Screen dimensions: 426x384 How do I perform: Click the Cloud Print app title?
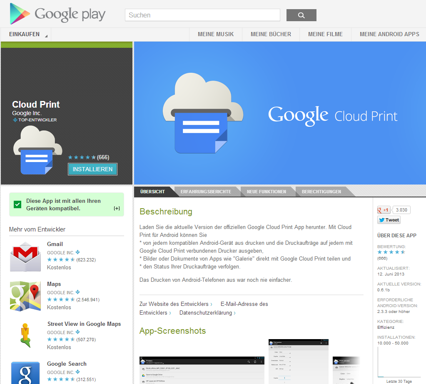36,104
